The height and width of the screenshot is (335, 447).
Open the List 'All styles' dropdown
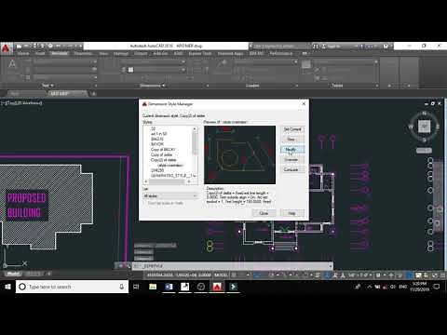170,195
